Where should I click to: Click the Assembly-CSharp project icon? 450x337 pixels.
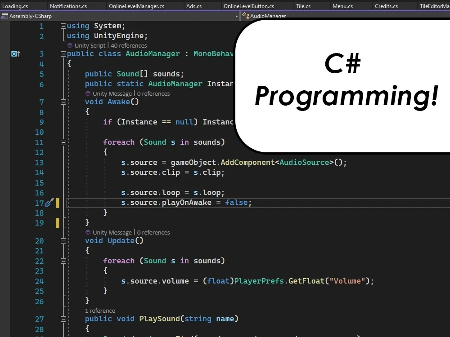[x=4, y=16]
